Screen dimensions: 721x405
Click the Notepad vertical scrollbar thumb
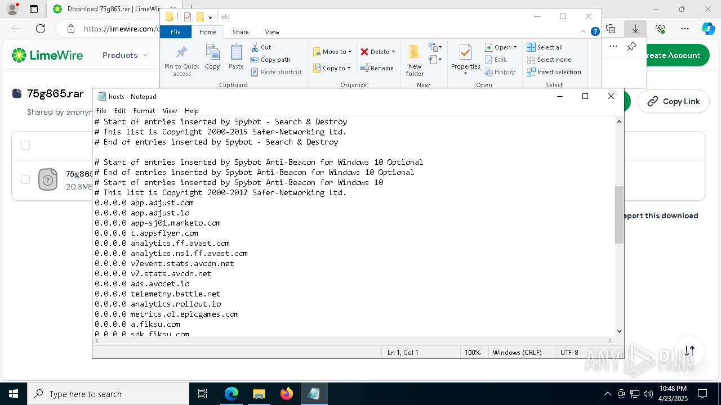point(619,215)
